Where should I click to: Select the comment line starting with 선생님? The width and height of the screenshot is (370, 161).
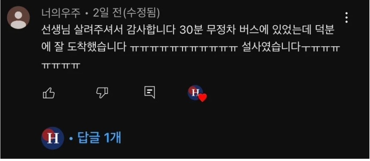(188, 31)
